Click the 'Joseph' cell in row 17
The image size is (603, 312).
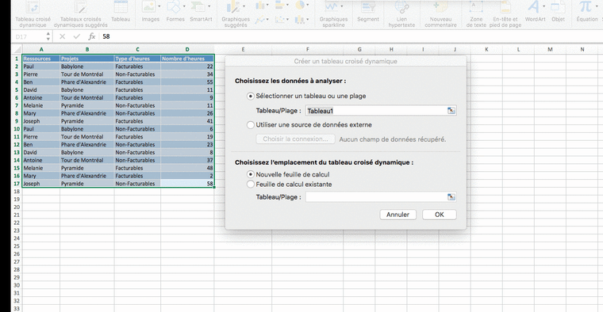click(x=41, y=184)
